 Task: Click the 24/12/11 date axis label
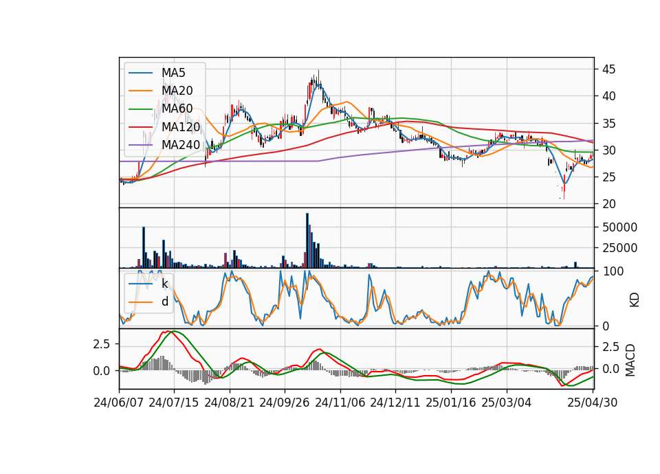point(395,403)
